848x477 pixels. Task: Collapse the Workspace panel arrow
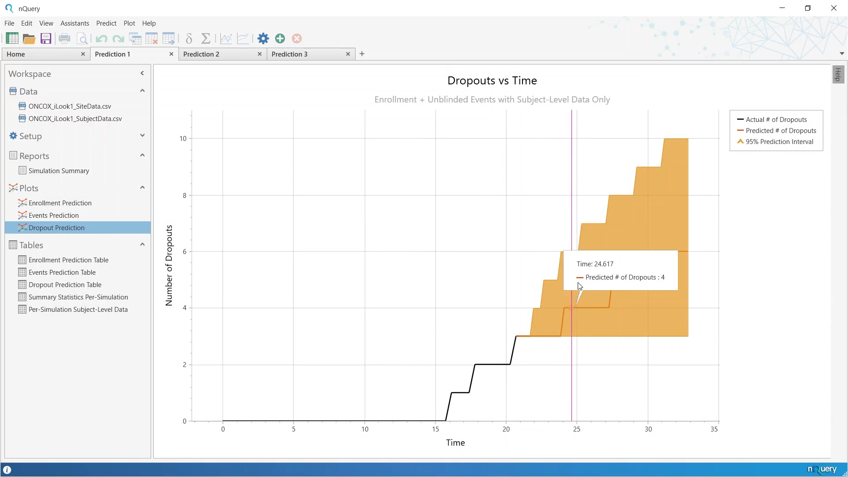(x=142, y=73)
